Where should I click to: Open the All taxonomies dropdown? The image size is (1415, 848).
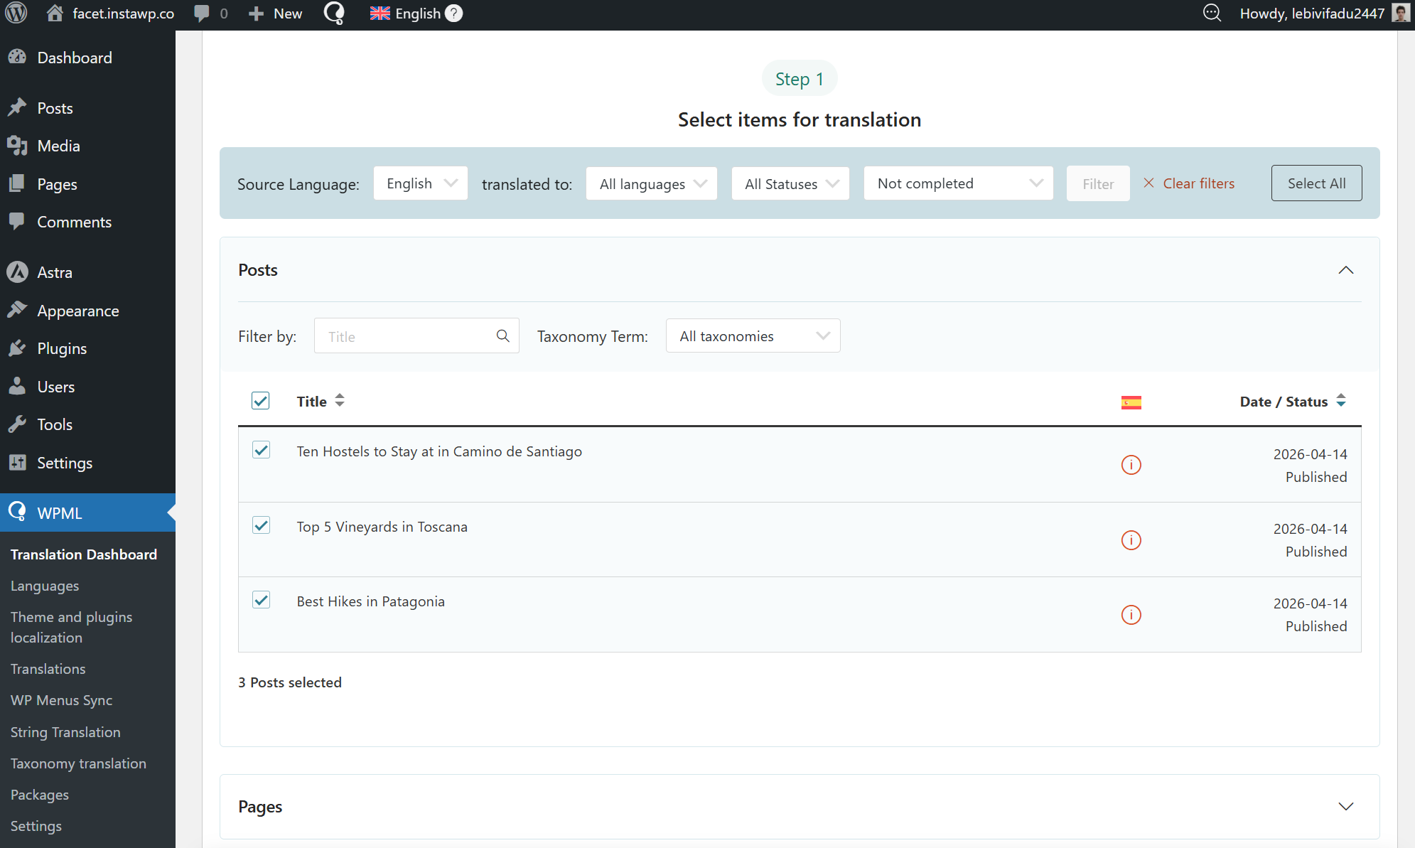pos(753,336)
